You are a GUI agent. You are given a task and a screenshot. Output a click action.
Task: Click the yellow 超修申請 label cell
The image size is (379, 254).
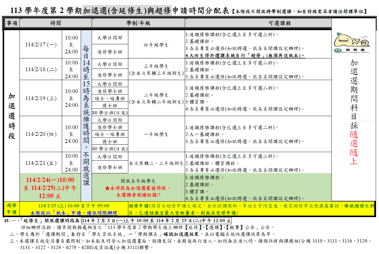click(x=12, y=209)
